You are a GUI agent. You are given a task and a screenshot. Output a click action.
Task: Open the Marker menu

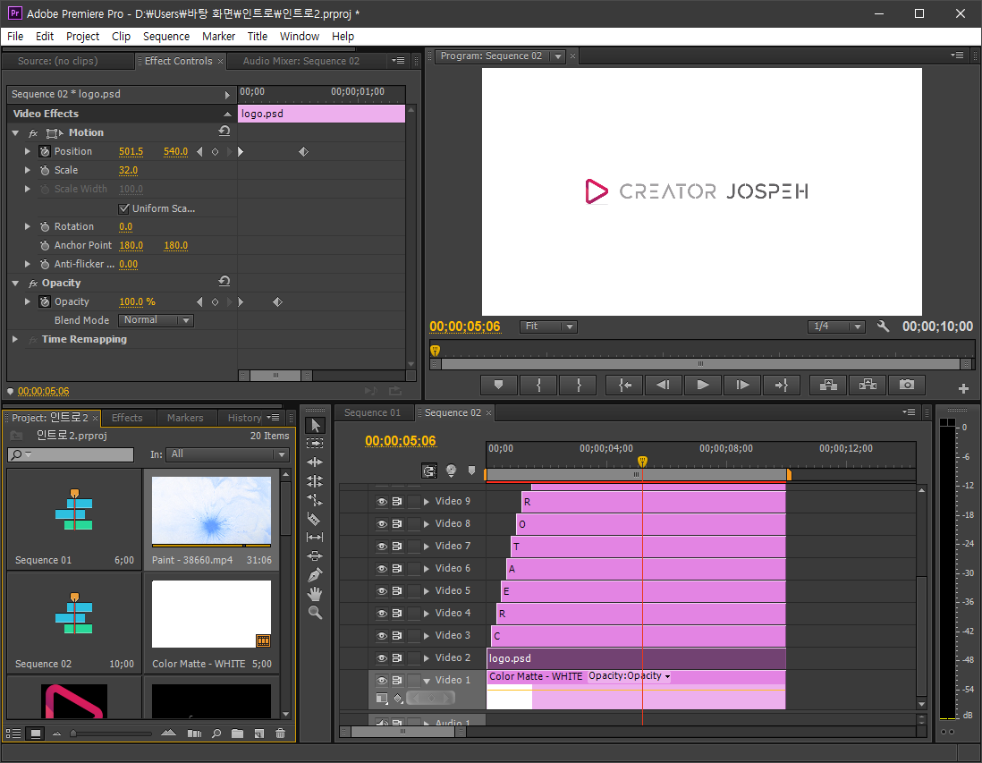(218, 37)
